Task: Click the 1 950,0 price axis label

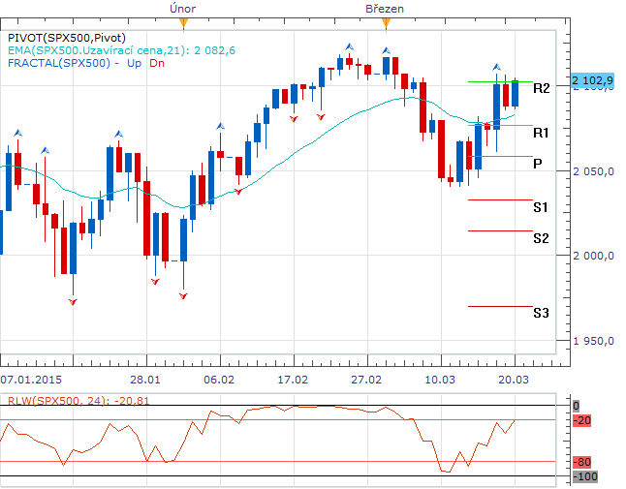Action: tap(594, 341)
